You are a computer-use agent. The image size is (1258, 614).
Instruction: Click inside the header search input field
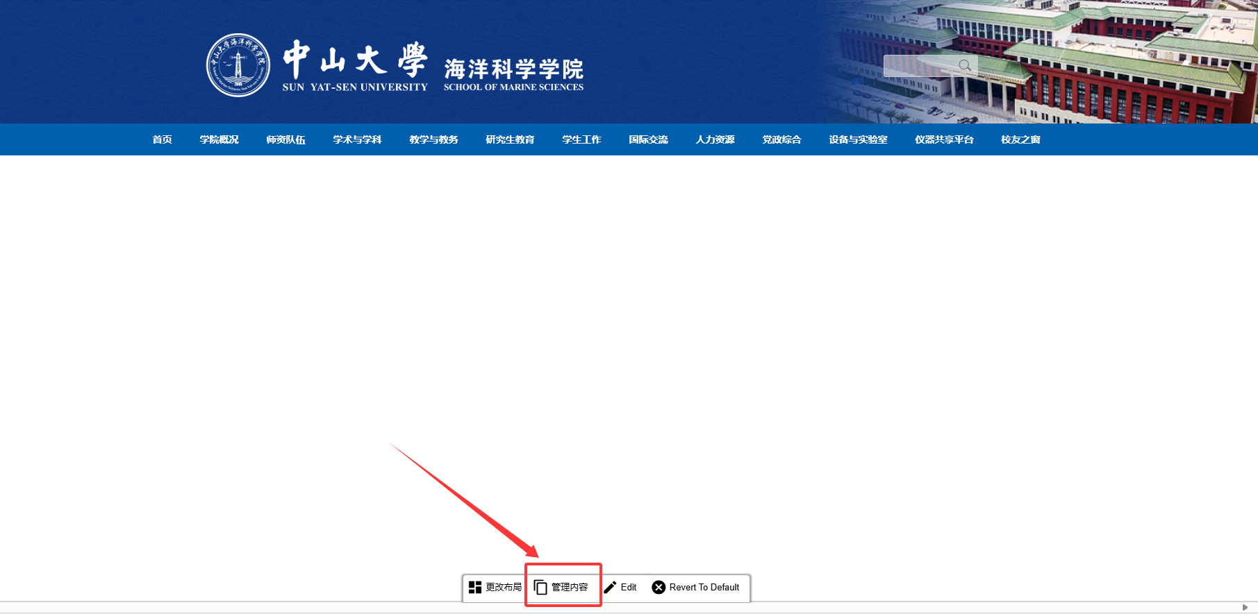pos(917,66)
